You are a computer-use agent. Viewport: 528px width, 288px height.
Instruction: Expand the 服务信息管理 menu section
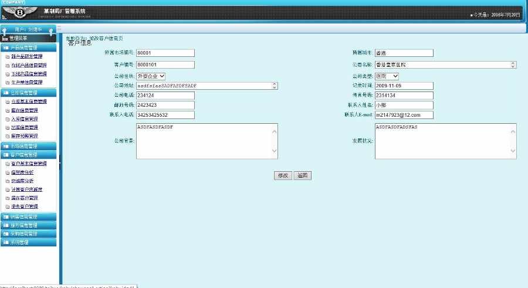(29, 225)
